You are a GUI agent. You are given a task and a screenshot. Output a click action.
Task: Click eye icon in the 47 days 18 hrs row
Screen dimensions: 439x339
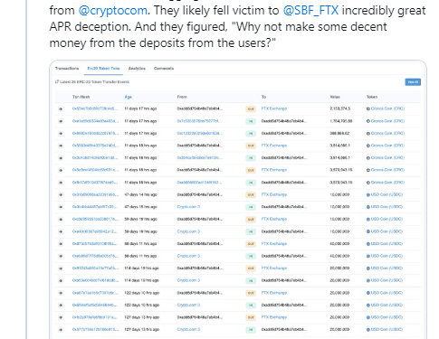61,207
